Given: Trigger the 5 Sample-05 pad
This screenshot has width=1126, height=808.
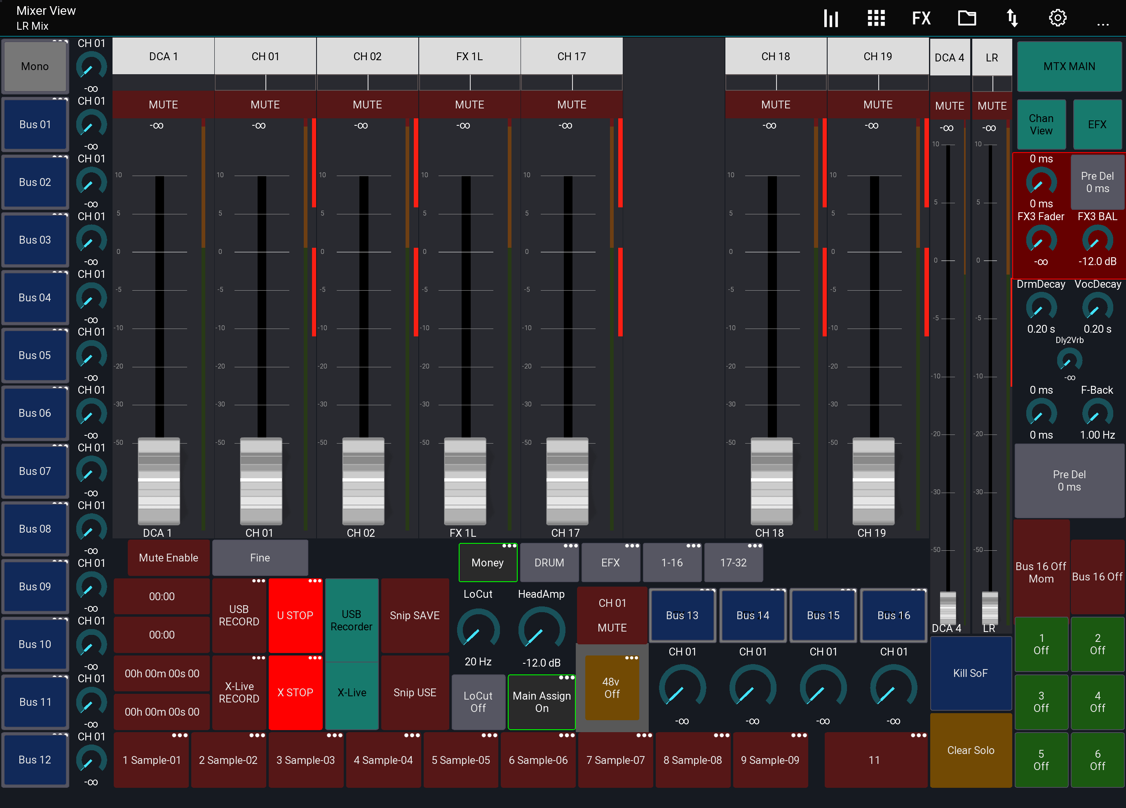Looking at the screenshot, I should tap(460, 760).
